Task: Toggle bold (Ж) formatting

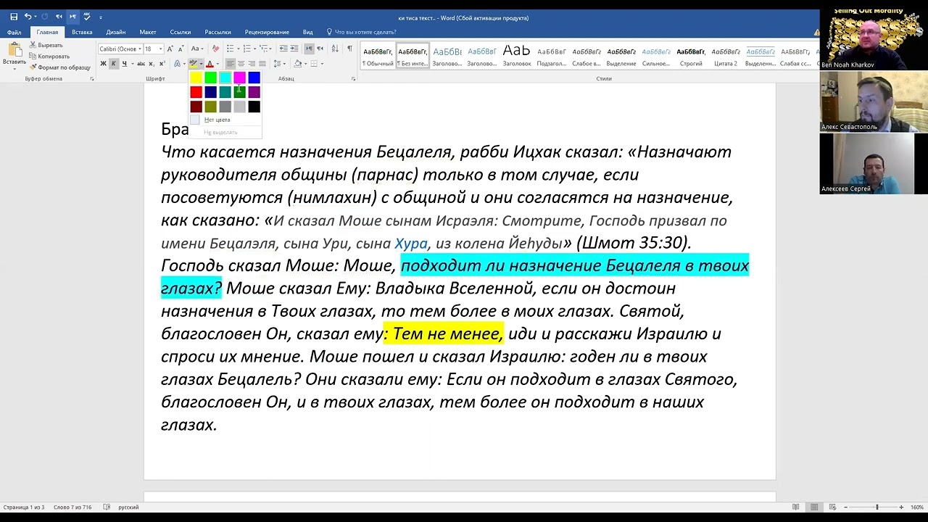Action: point(103,64)
